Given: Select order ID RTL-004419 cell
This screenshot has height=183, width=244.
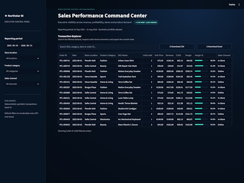Looking at the screenshot, I should click(65, 119).
